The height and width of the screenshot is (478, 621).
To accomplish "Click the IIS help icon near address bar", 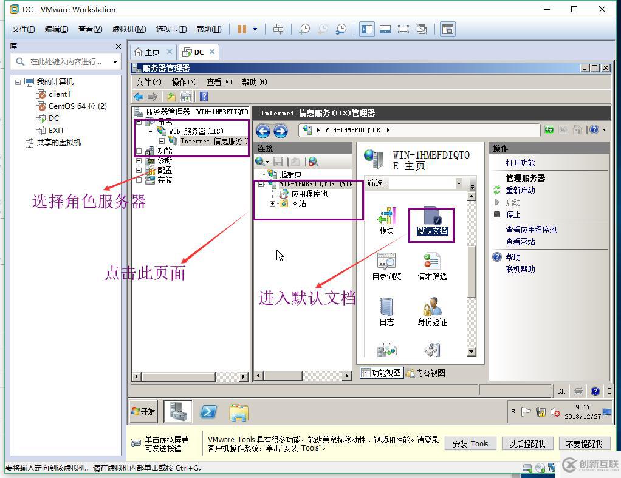I will [594, 129].
